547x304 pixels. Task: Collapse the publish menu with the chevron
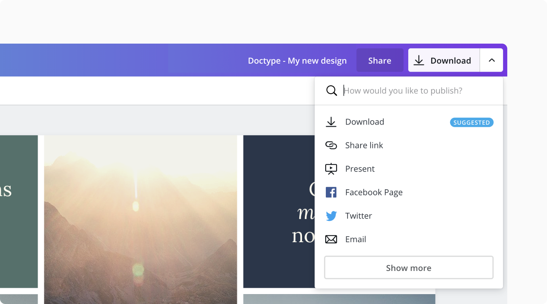pyautogui.click(x=491, y=60)
